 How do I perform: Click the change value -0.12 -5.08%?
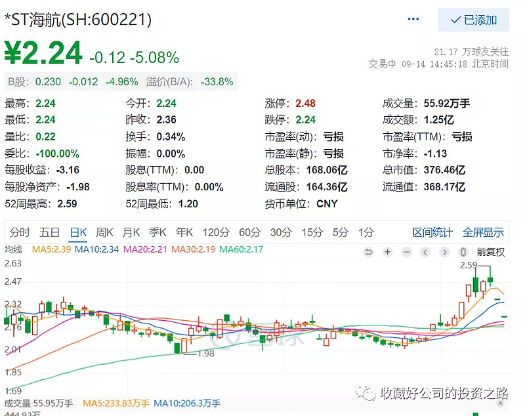[135, 57]
